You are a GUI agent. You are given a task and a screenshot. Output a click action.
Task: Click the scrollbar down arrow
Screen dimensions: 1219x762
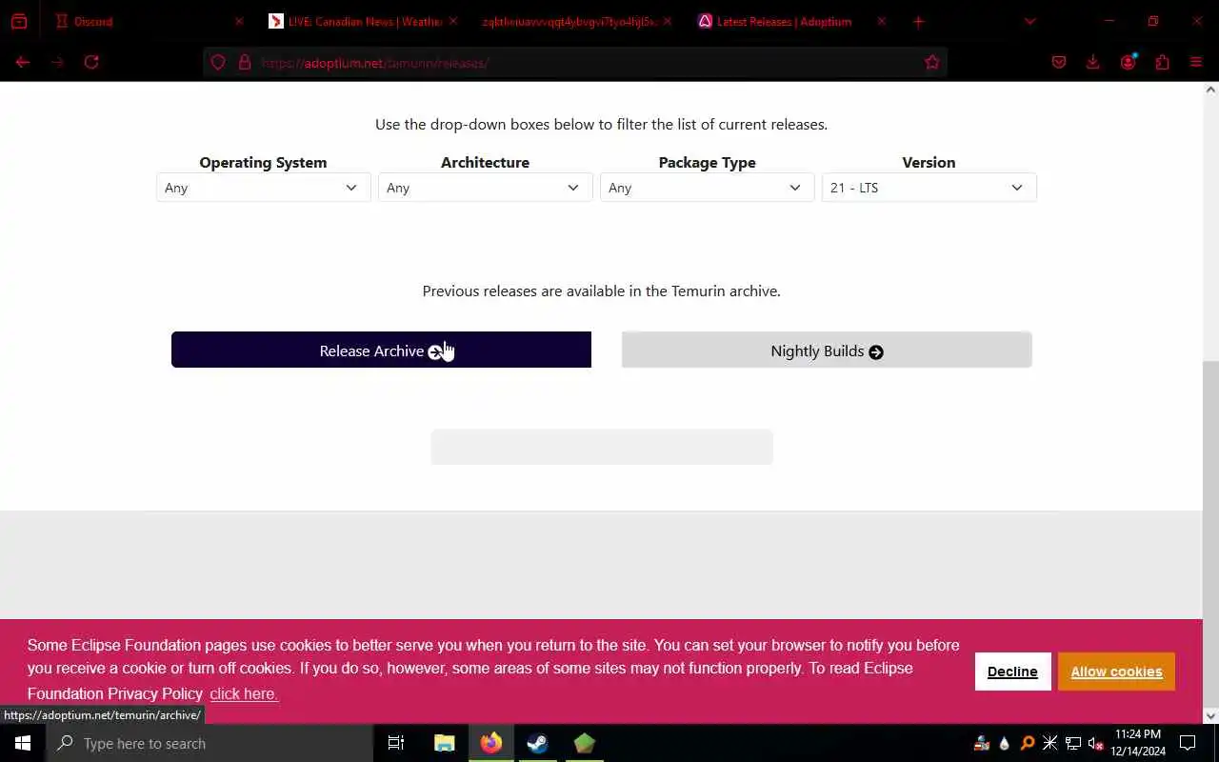coord(1210,715)
